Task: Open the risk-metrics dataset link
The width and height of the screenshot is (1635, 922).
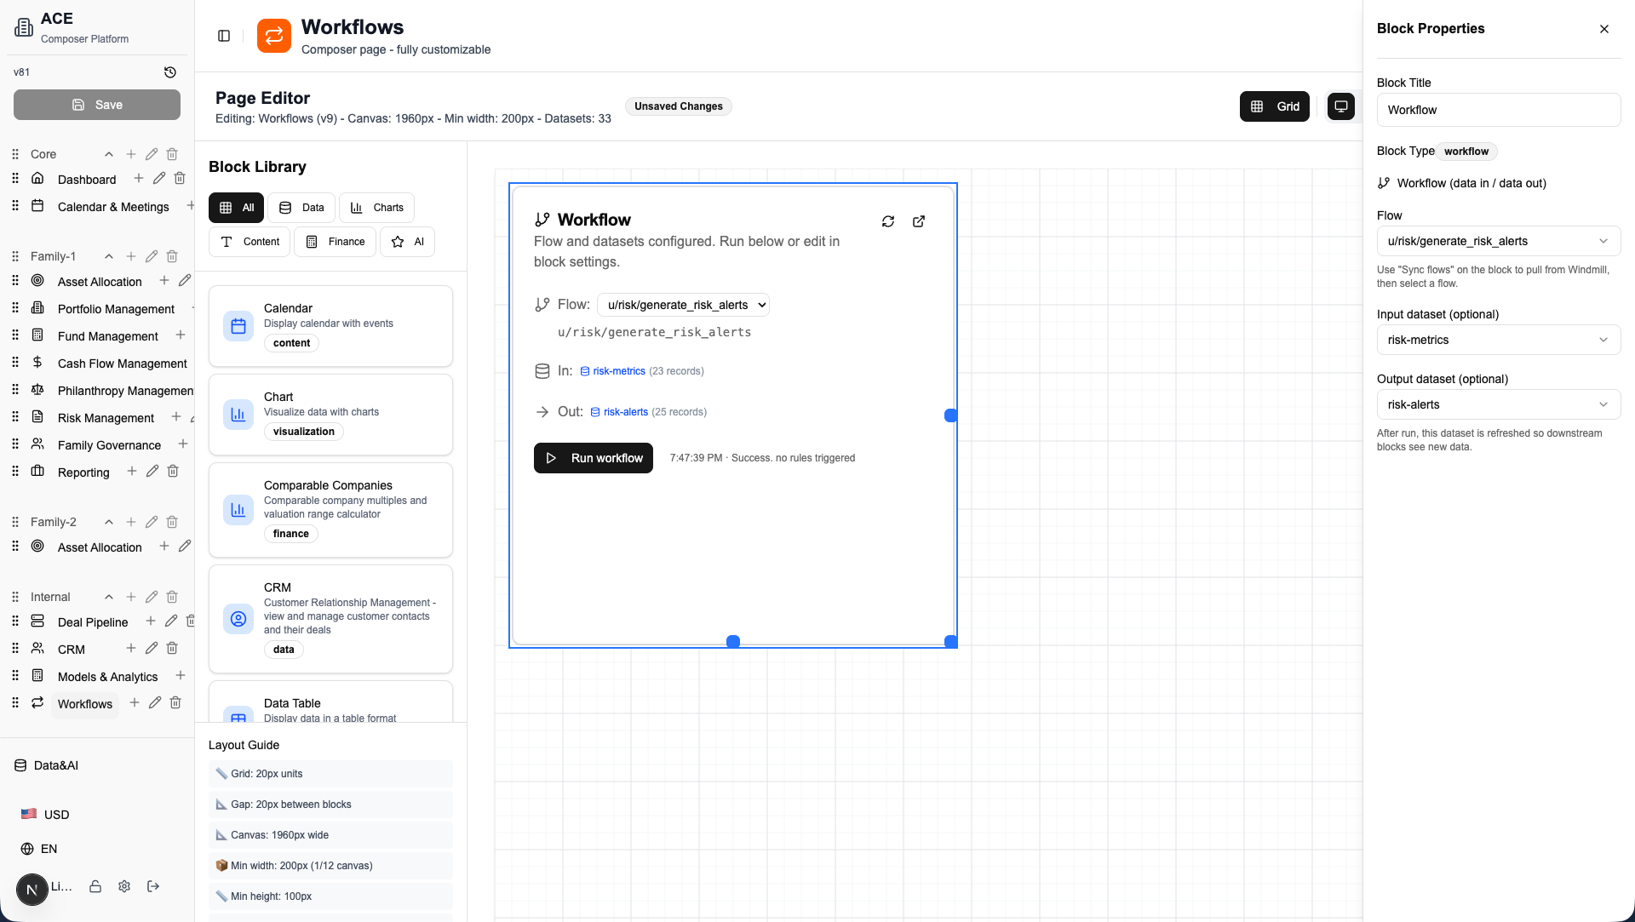Action: point(618,371)
